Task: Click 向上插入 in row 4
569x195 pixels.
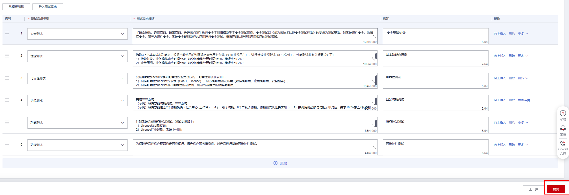Action: (x=500, y=100)
